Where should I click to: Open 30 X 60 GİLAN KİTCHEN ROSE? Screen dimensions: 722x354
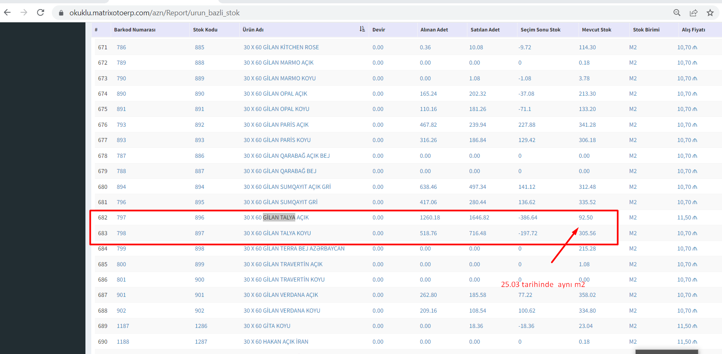pyautogui.click(x=281, y=47)
